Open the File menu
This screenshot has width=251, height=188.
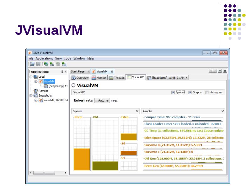tap(31, 59)
